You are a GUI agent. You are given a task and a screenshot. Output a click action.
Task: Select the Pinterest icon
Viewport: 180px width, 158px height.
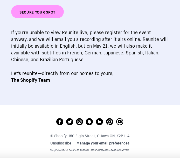(x=109, y=122)
